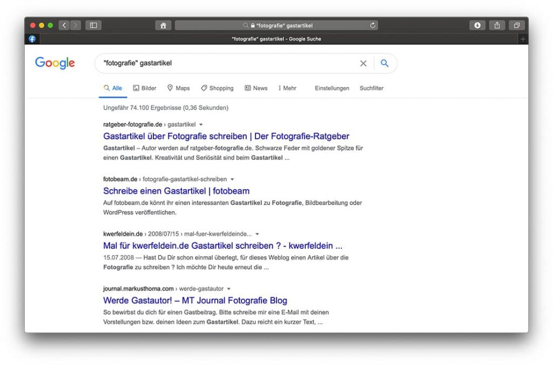Click the fotobeam.de breadcrumb URL

165,179
